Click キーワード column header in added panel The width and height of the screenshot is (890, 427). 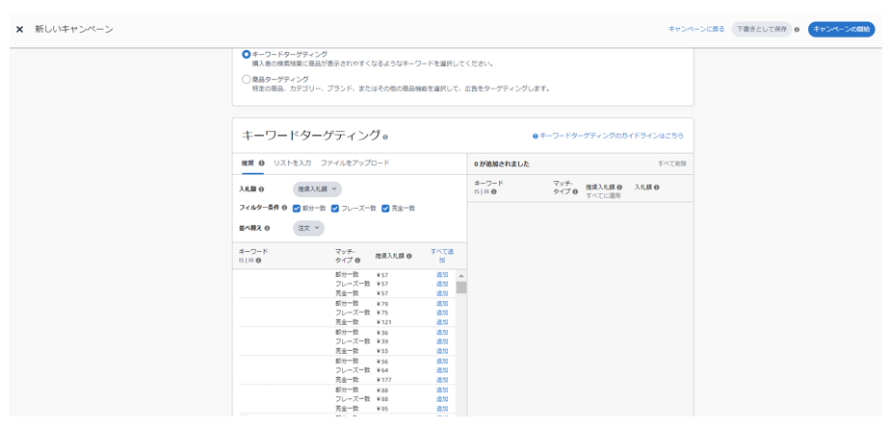pos(488,183)
